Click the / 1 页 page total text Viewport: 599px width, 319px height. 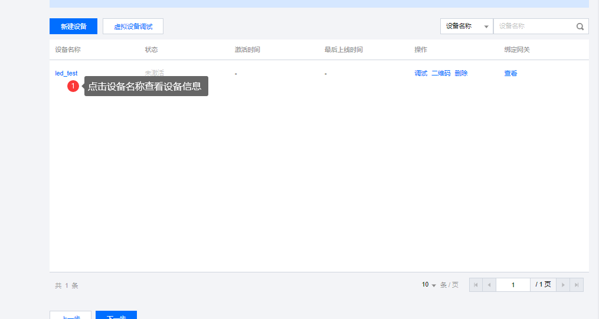tap(543, 284)
